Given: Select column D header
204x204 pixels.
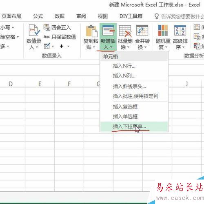Looking at the screenshot, I should 11,84.
